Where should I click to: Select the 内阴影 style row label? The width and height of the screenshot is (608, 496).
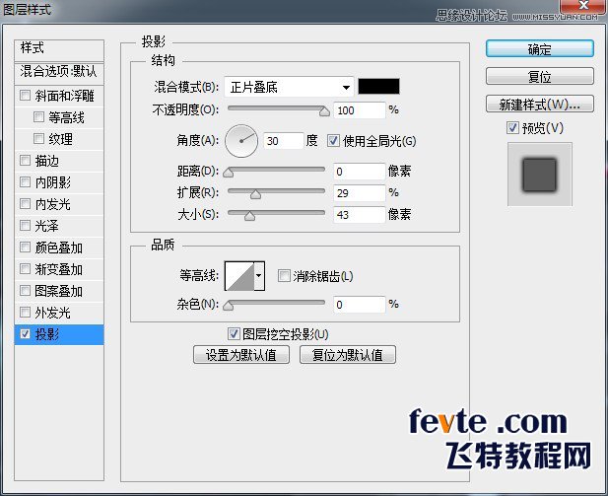pos(53,182)
